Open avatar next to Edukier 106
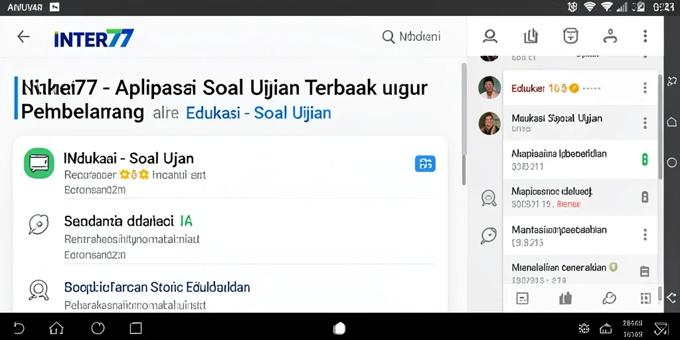This screenshot has width=680, height=340. tap(489, 88)
